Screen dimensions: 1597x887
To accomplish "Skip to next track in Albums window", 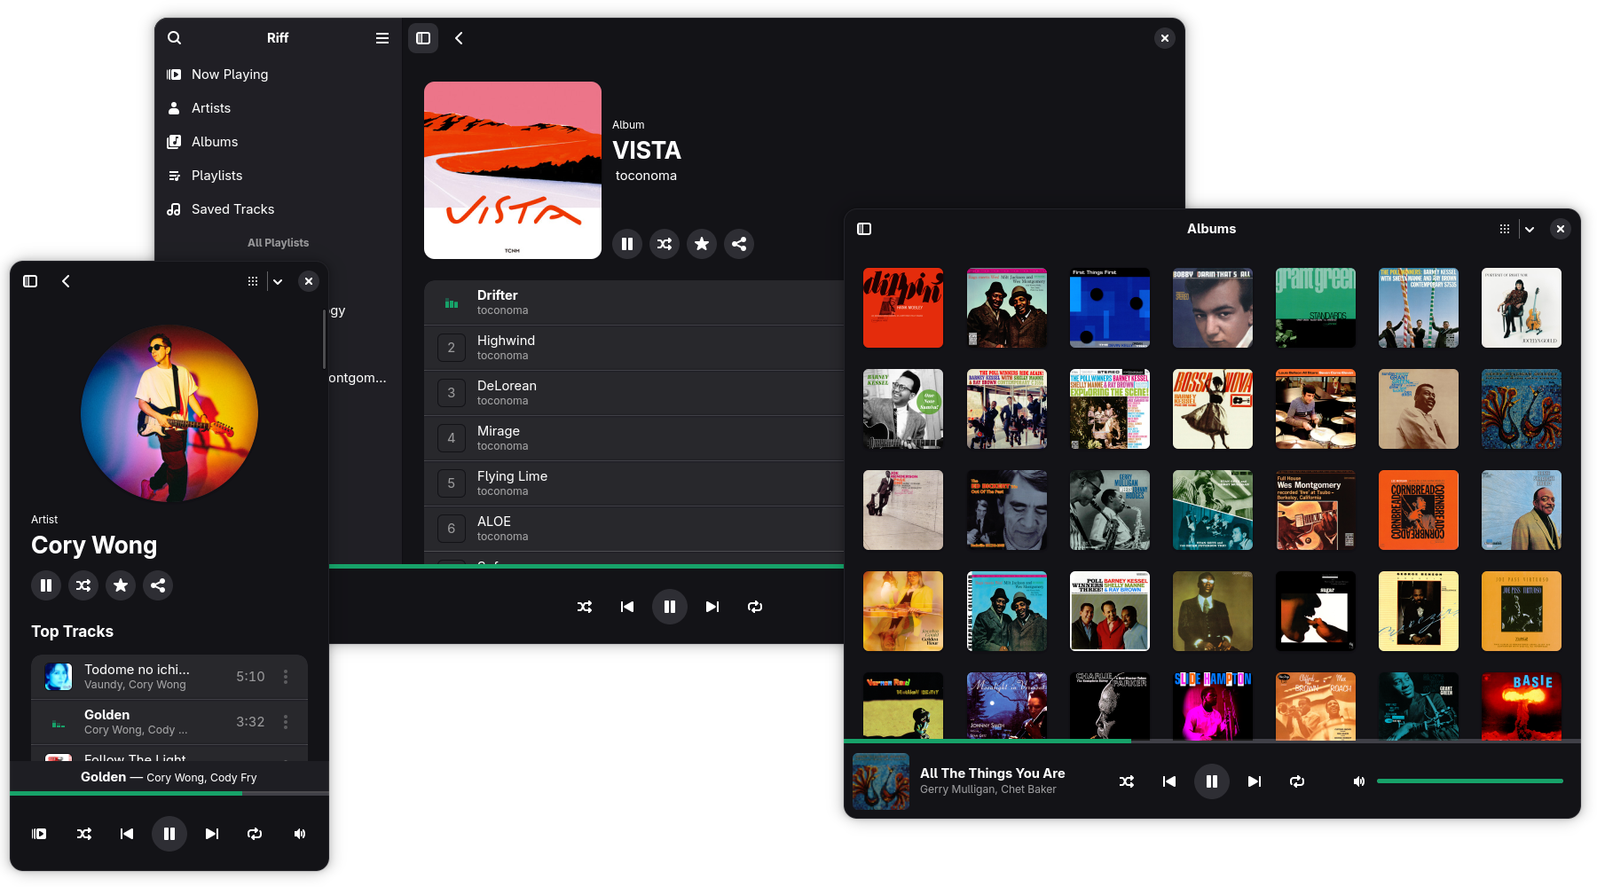I will tap(1255, 781).
